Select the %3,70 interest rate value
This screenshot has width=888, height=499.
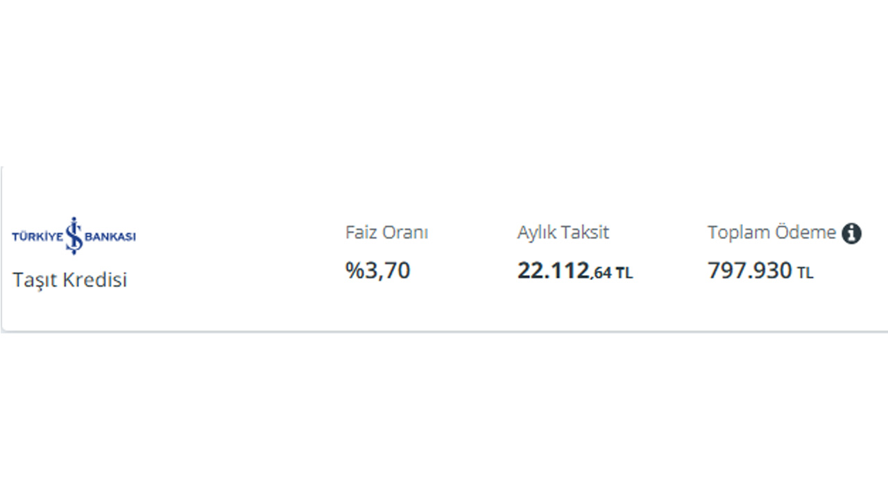pyautogui.click(x=378, y=270)
